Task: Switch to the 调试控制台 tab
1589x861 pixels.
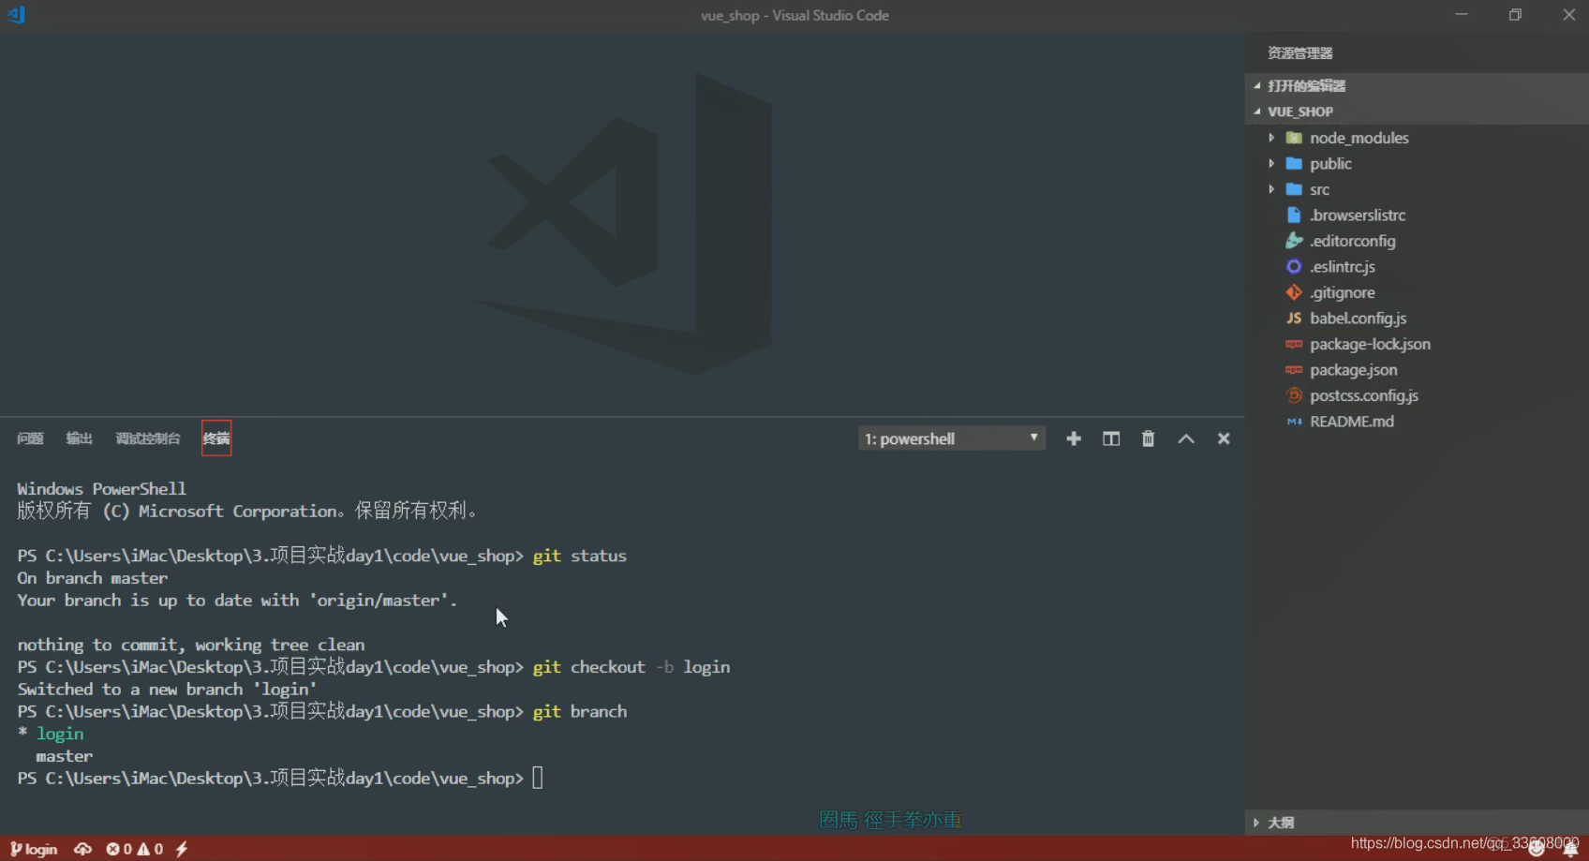Action: coord(148,438)
